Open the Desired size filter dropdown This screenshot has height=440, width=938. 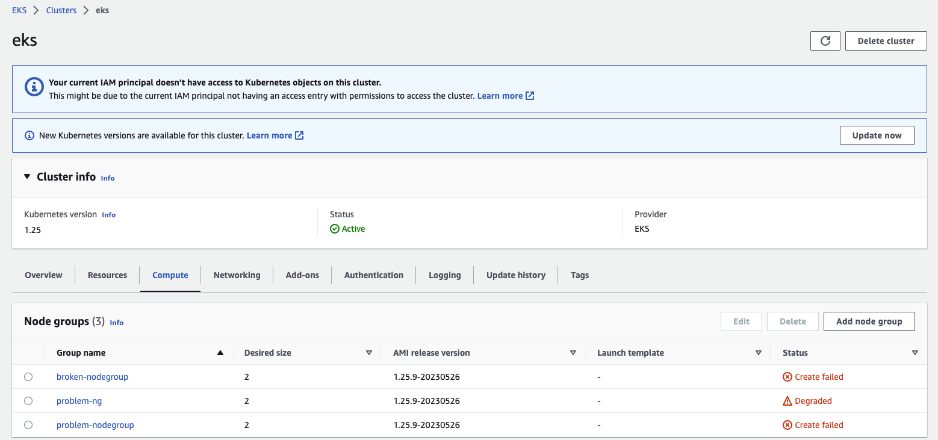tap(369, 352)
